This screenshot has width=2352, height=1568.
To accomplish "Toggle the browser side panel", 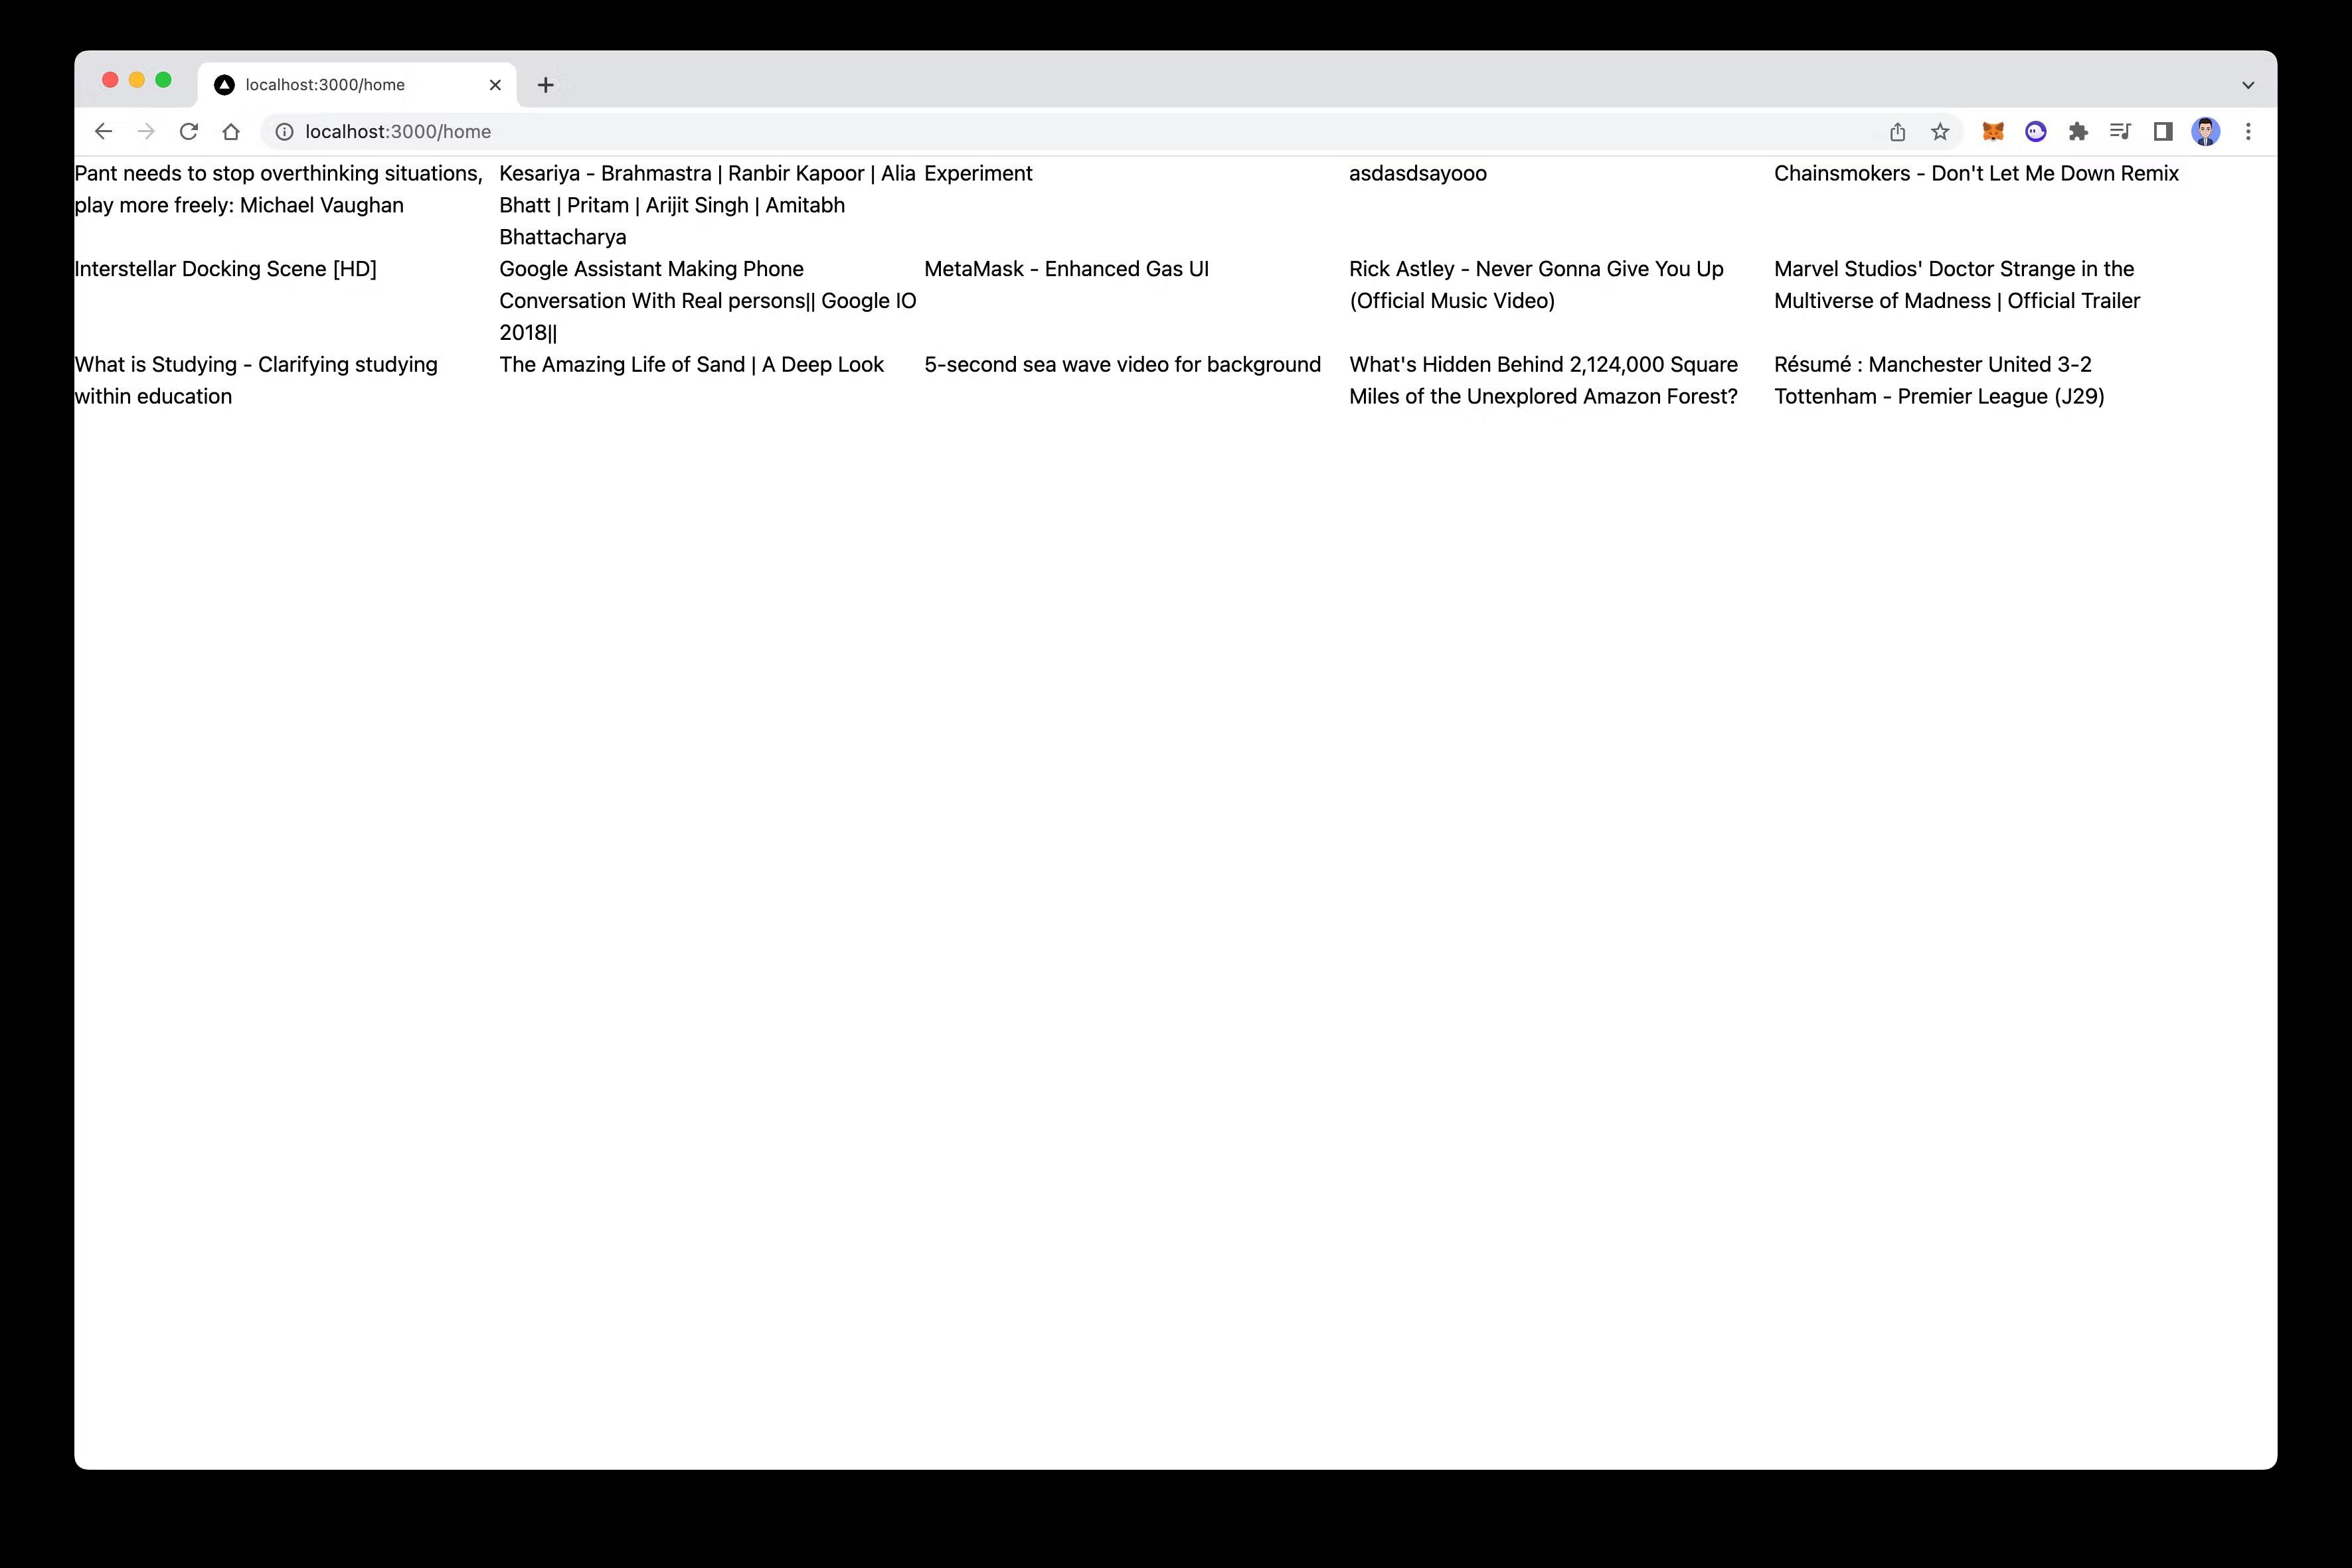I will pos(2163,132).
